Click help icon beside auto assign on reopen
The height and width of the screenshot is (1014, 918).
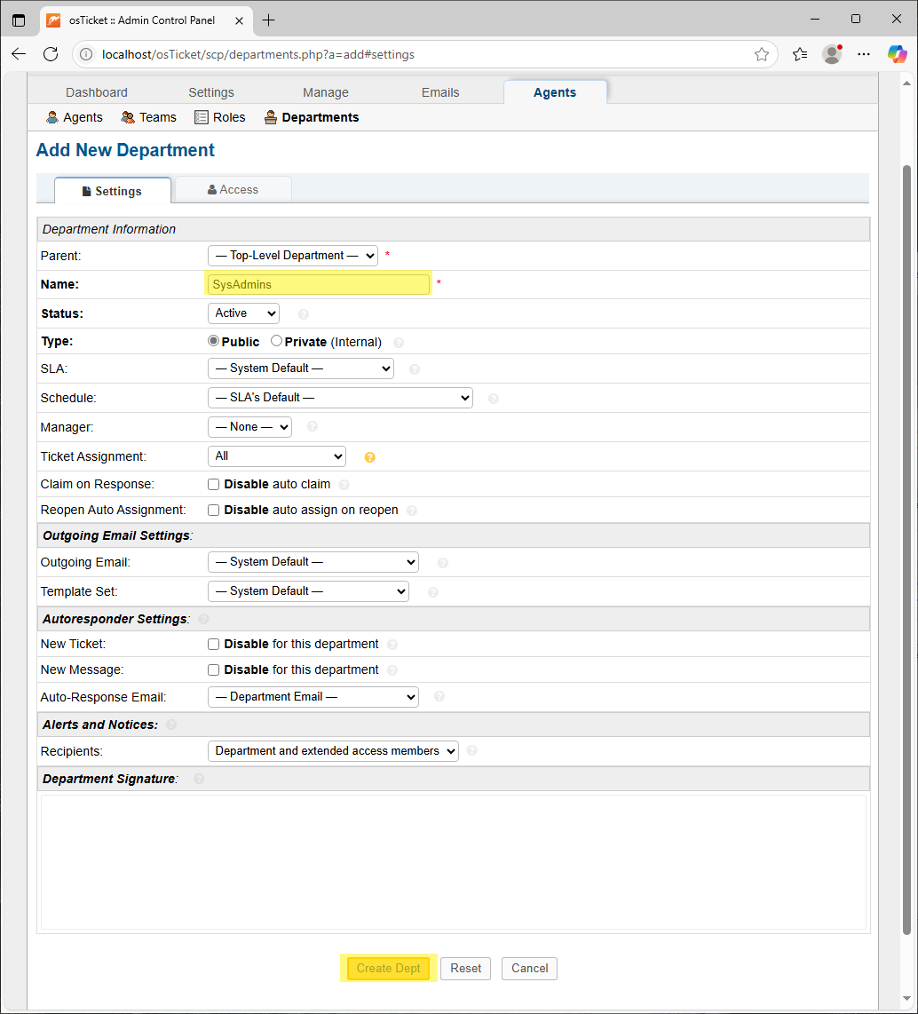pos(412,511)
